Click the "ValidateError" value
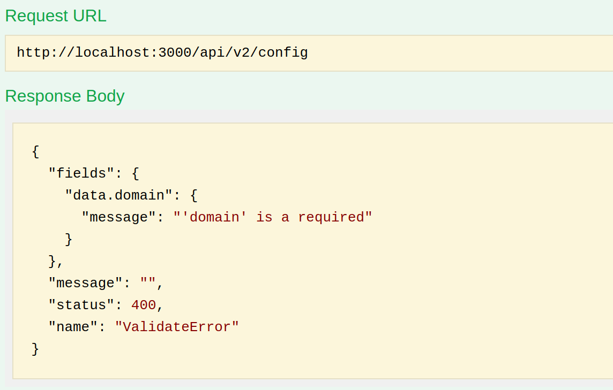The width and height of the screenshot is (613, 390). [x=177, y=327]
